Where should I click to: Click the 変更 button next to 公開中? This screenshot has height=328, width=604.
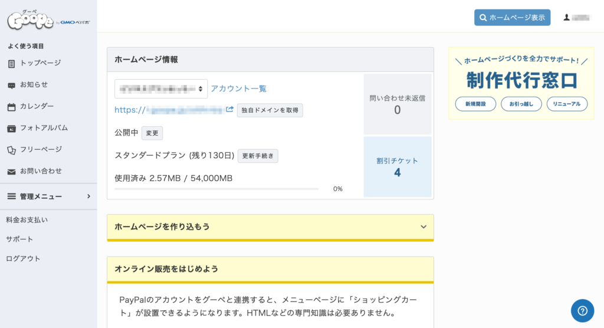[x=152, y=133]
